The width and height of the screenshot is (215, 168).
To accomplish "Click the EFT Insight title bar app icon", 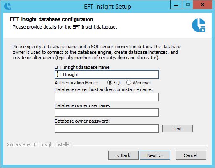I will click(8, 6).
